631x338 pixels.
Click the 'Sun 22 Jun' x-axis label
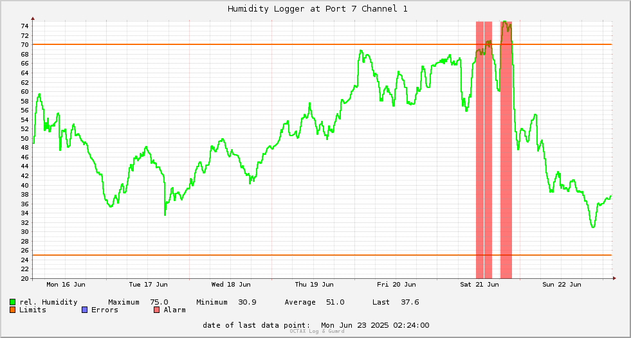pyautogui.click(x=562, y=285)
